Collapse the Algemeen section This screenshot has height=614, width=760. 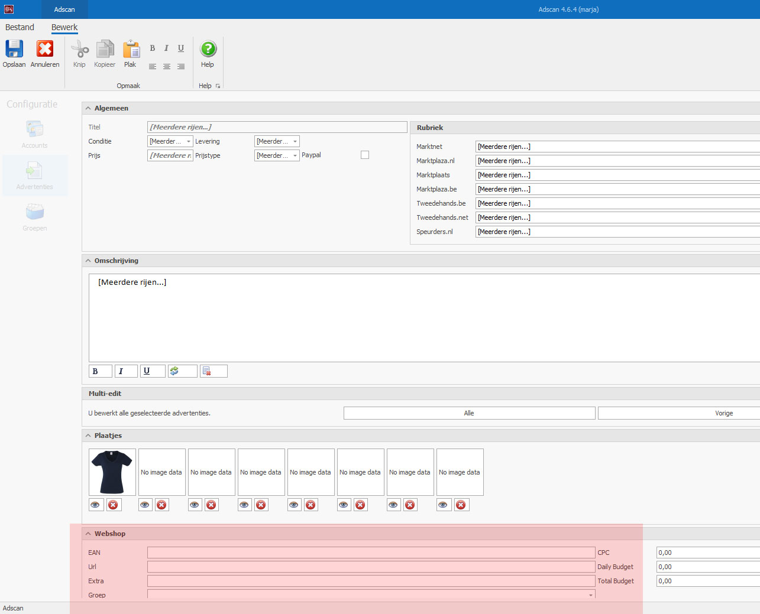[89, 108]
